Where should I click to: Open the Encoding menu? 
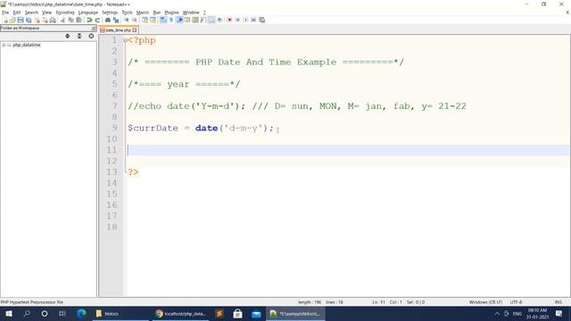point(65,12)
